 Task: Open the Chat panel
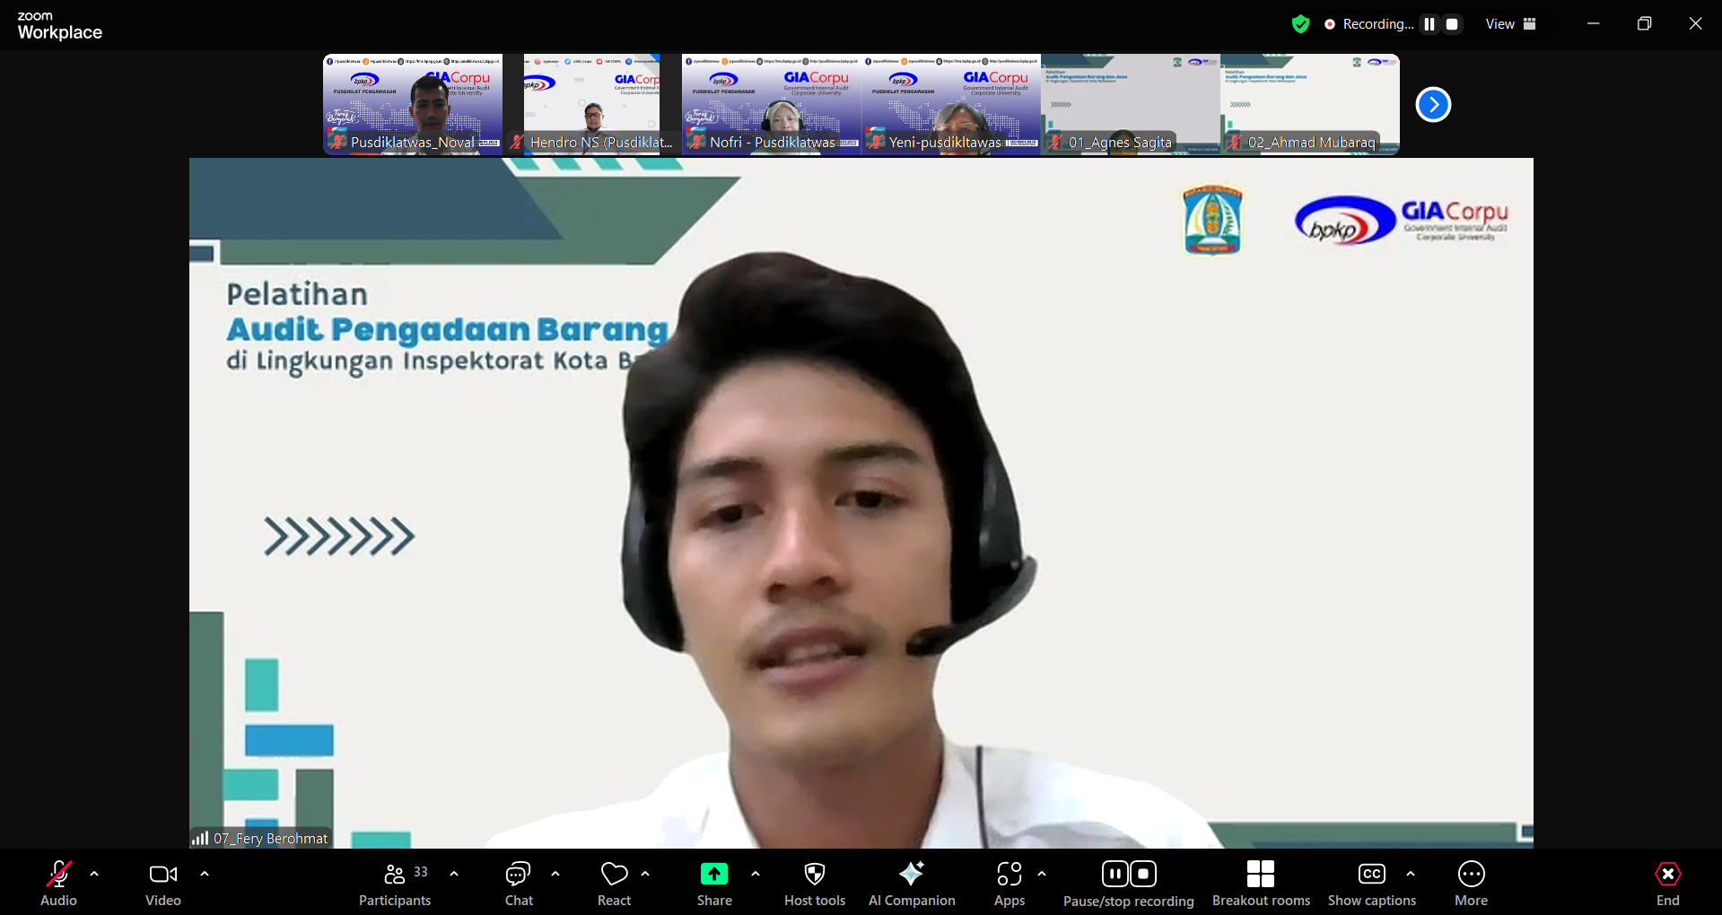tap(518, 883)
